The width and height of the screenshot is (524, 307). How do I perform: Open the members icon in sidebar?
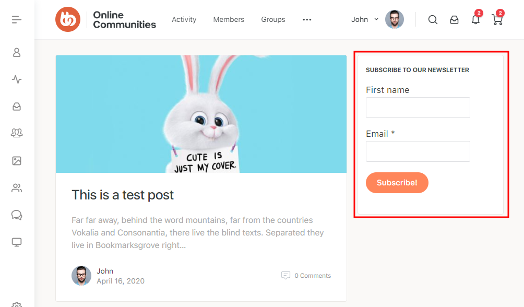17,188
